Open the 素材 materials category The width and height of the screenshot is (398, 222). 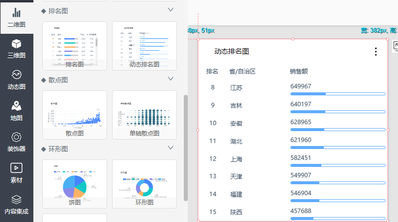pos(16,173)
